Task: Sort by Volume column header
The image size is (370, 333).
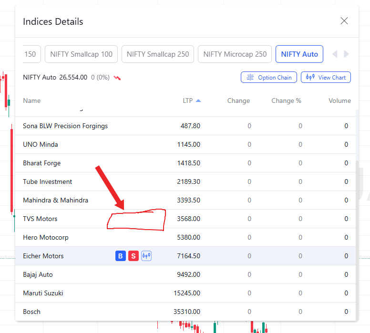Action: [339, 101]
